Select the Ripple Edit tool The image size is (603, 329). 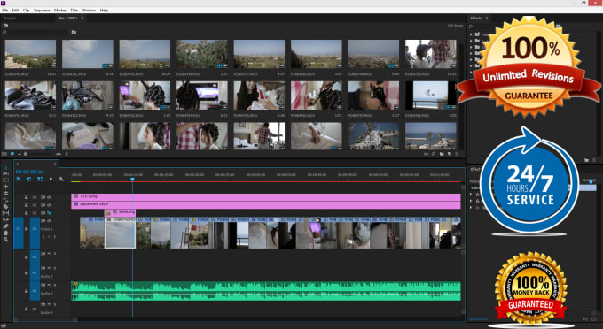[x=5, y=187]
